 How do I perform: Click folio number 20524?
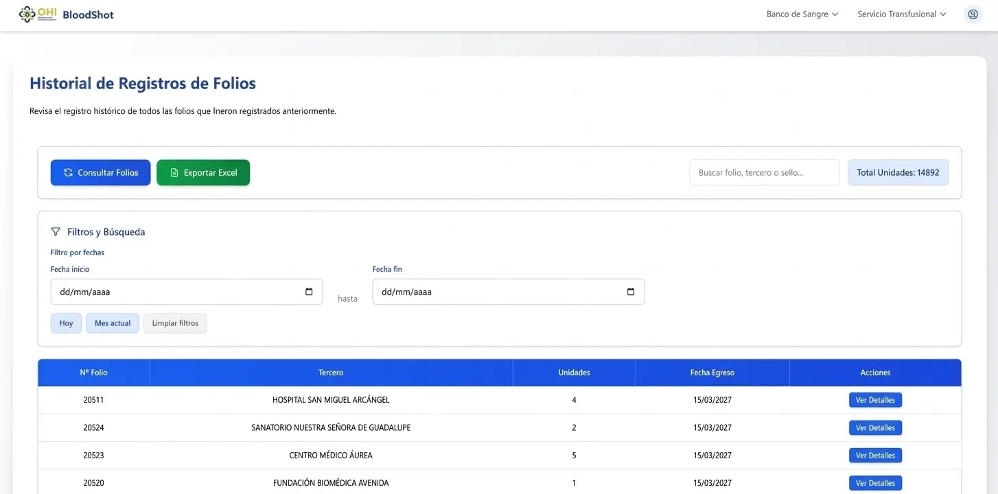[93, 427]
